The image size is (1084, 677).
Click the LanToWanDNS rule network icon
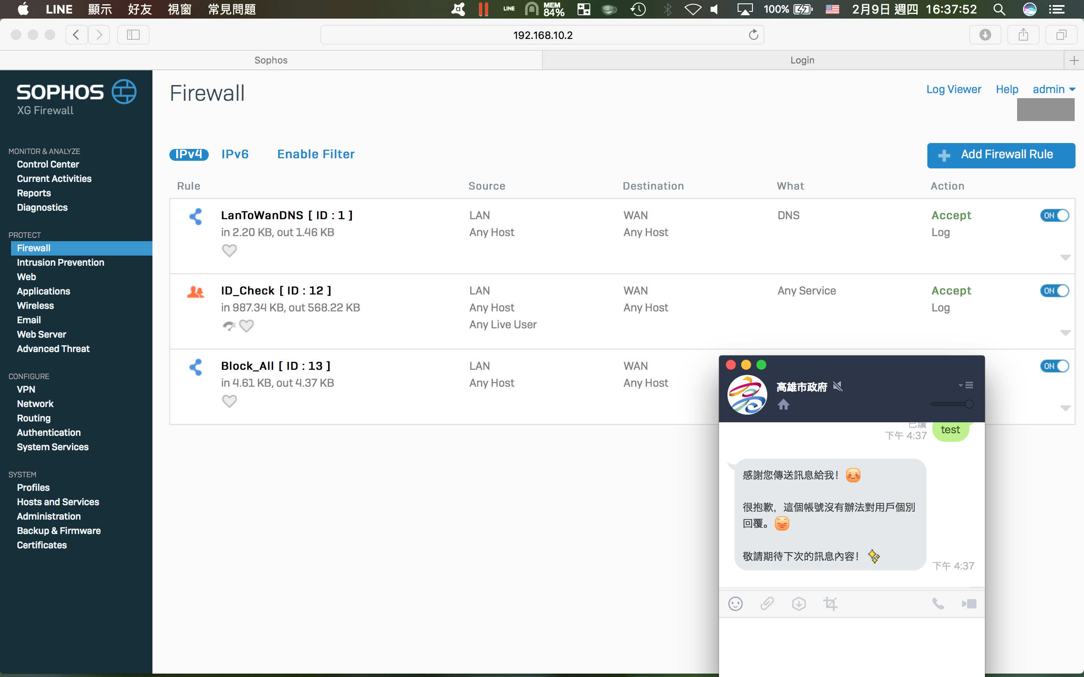coord(195,217)
